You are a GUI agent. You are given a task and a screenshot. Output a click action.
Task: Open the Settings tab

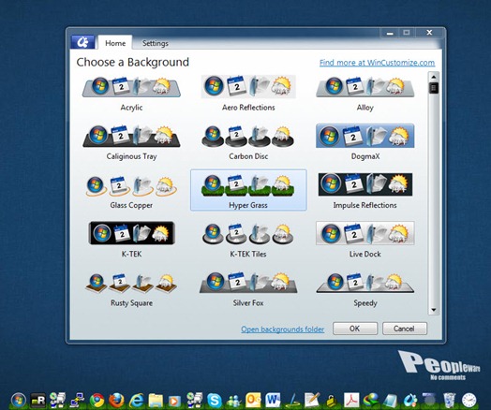(156, 43)
